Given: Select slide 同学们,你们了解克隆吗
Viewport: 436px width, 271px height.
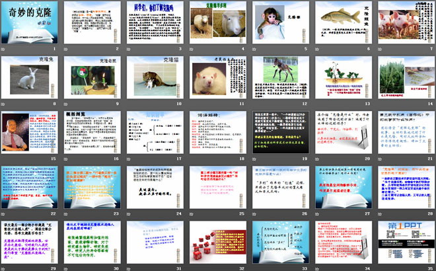Looking at the screenshot, I should (x=155, y=22).
